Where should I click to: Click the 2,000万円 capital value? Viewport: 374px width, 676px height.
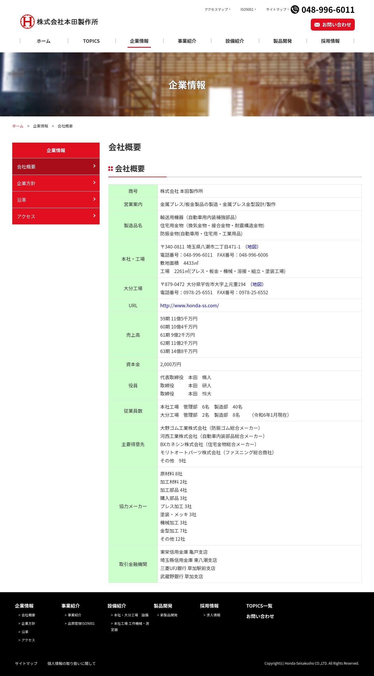(x=171, y=364)
